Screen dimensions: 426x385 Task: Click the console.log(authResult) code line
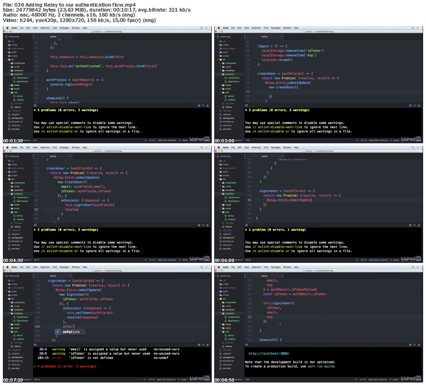click(71, 84)
